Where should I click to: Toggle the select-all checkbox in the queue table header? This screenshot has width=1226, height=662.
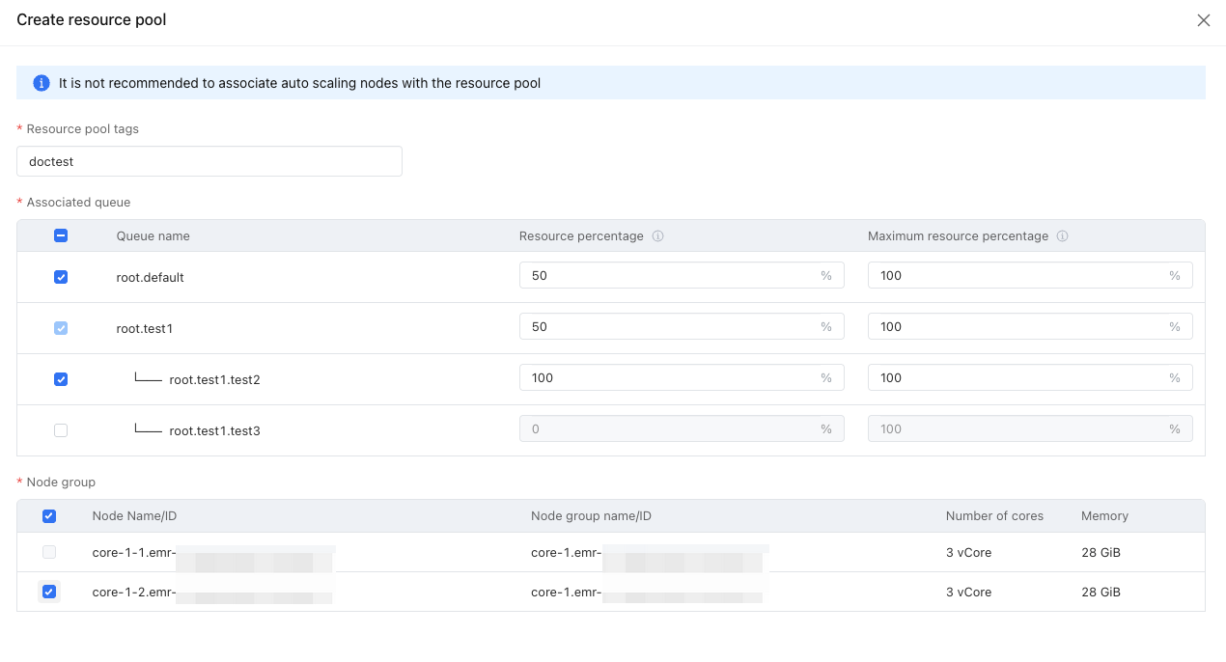(61, 235)
